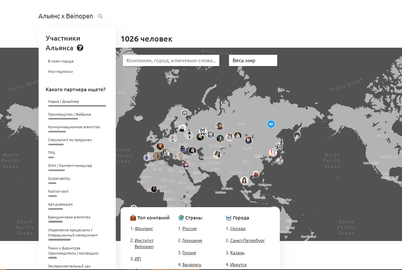Click the briefcase icon beside Топ компаний
The image size is (402, 270).
[133, 218]
